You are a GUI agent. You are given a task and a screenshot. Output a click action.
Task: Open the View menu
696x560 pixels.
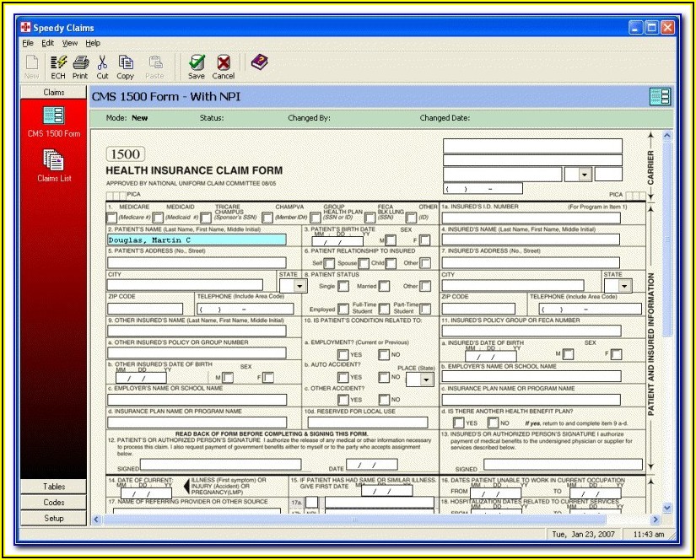(x=69, y=43)
